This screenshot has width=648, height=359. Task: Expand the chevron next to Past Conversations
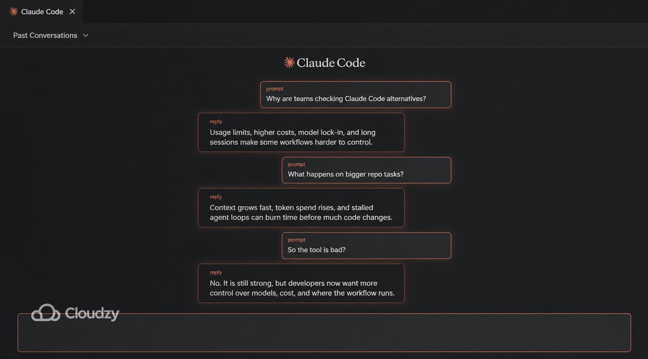coord(86,36)
